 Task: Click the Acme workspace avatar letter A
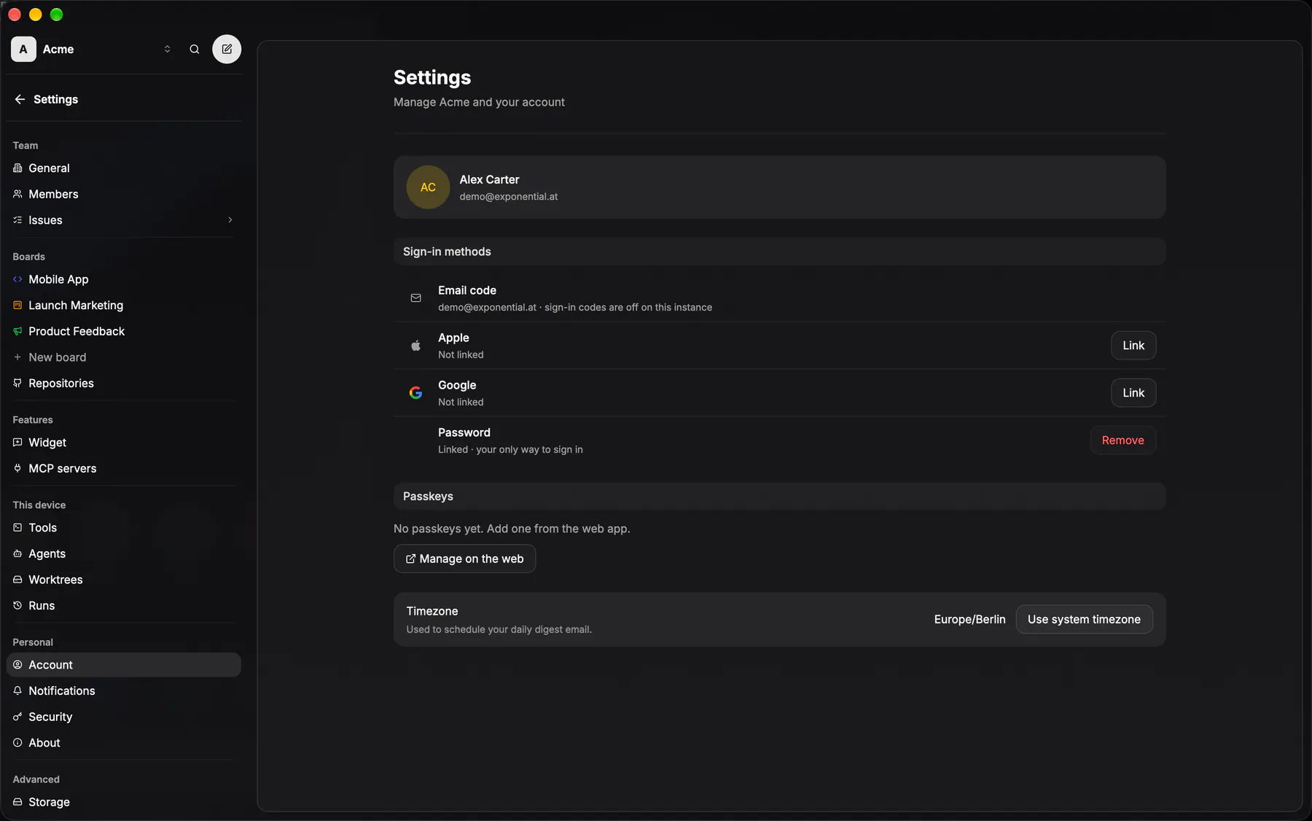click(x=23, y=50)
